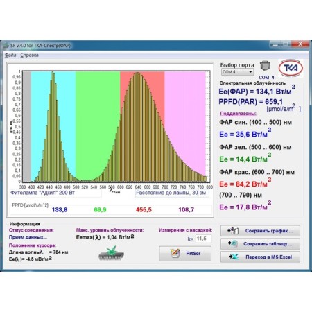
Task: Click the Сохранить график button
Action: (260, 231)
